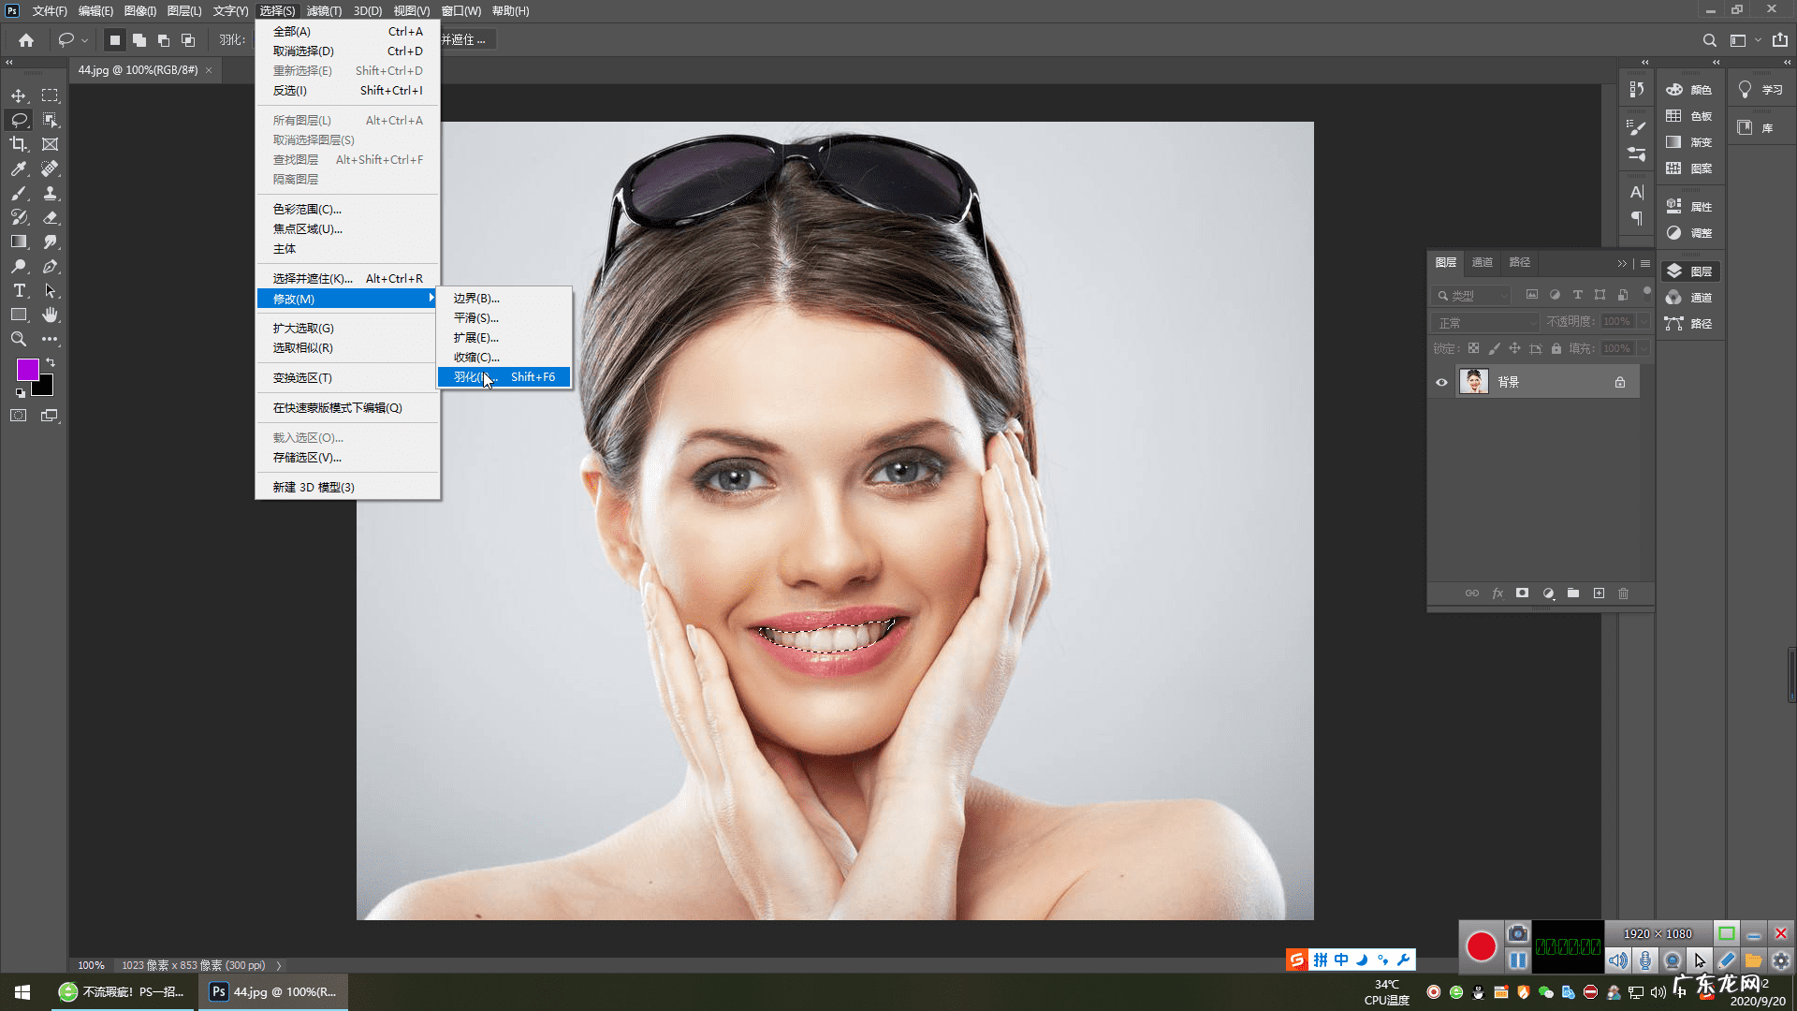
Task: Switch to the 通道 tab in panel
Action: (1483, 262)
